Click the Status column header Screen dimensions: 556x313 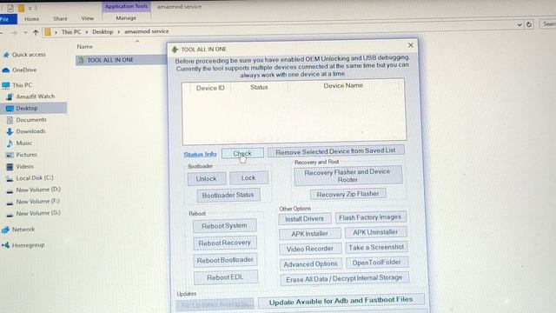click(x=259, y=87)
